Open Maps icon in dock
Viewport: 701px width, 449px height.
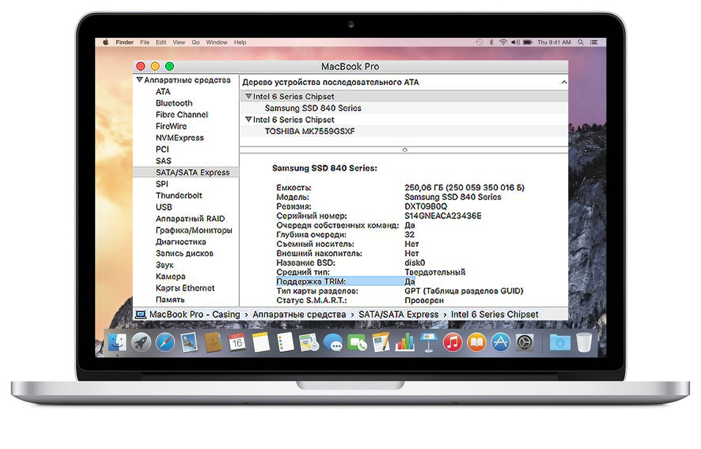(309, 343)
